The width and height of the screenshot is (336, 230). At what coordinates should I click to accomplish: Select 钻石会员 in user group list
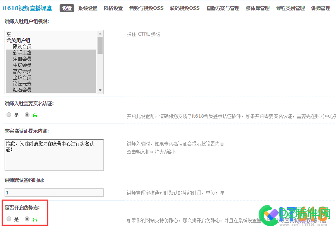pyautogui.click(x=51, y=90)
